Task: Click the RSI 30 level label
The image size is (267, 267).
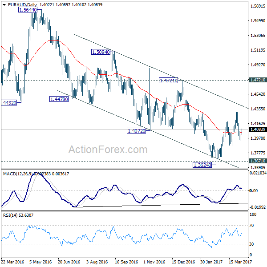Action: [x=251, y=244]
